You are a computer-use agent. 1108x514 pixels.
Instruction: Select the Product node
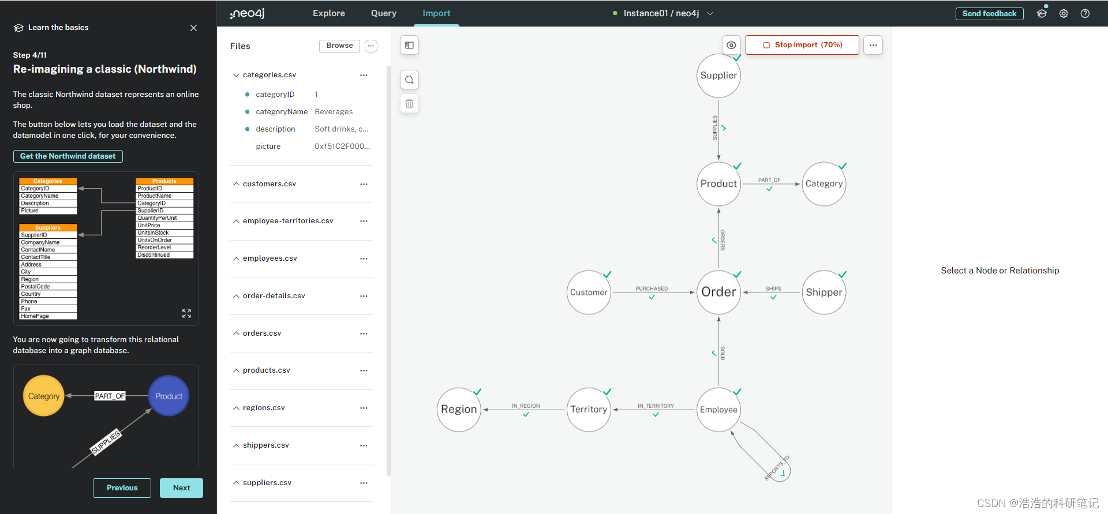coord(718,184)
